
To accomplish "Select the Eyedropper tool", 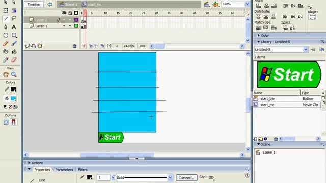I will (6, 60).
